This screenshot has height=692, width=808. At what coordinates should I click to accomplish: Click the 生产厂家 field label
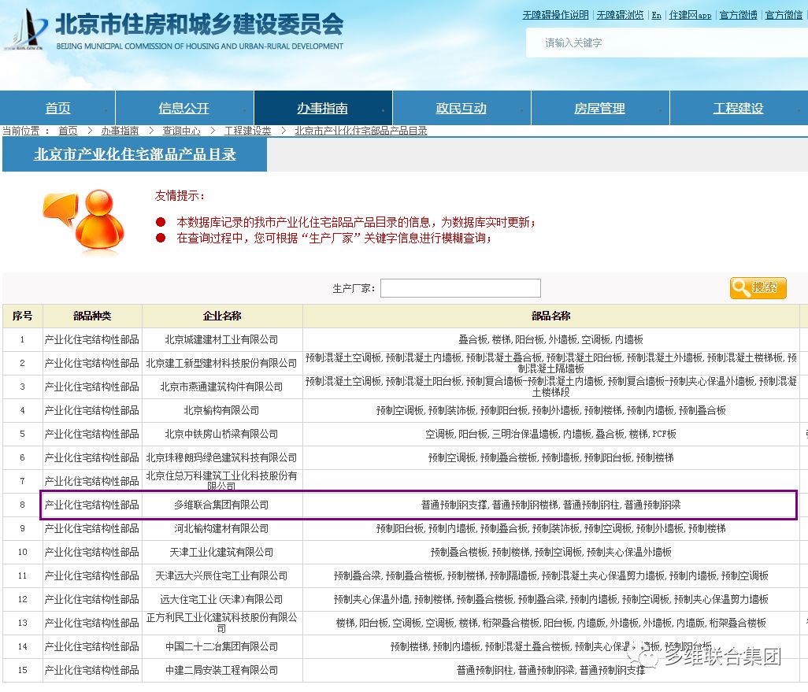(x=354, y=289)
